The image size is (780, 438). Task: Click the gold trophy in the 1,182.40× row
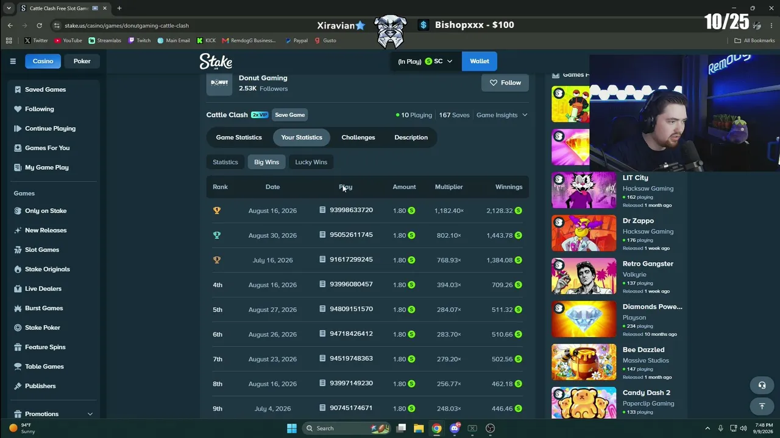[217, 210]
